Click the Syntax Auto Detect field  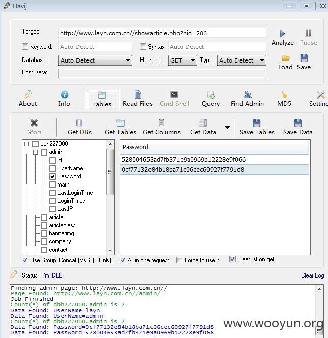(217, 47)
